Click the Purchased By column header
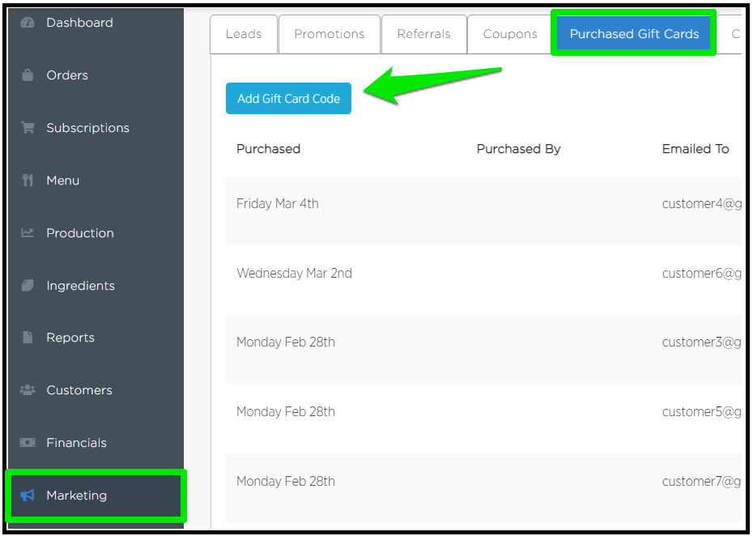The width and height of the screenshot is (753, 536). (x=518, y=149)
